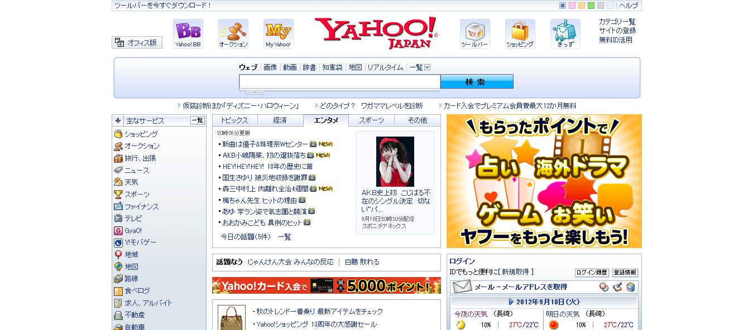Click the Y!モバゲー icon in sidebar
753x330 pixels.
click(x=118, y=242)
